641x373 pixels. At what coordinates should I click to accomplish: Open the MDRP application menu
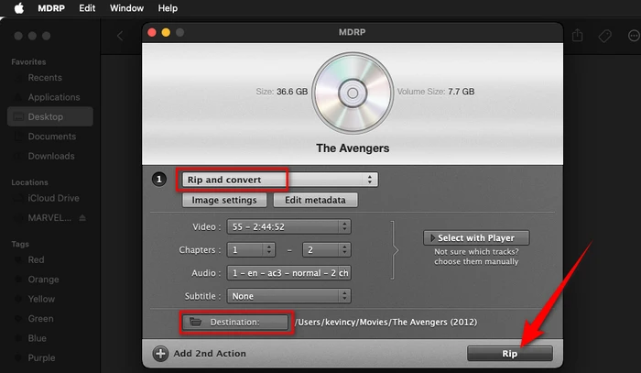[x=51, y=8]
